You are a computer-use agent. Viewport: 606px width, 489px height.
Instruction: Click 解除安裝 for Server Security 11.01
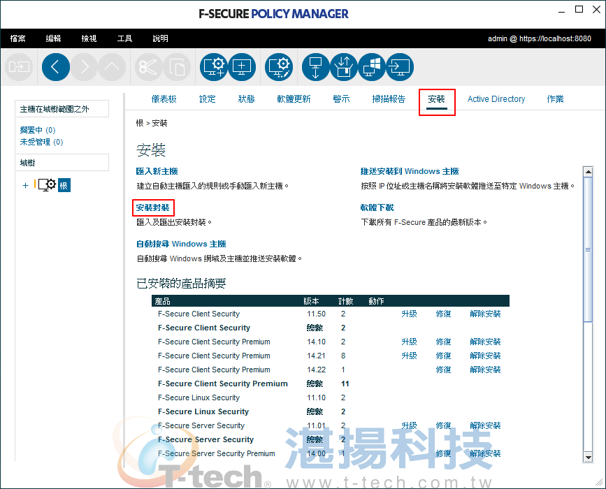click(485, 425)
